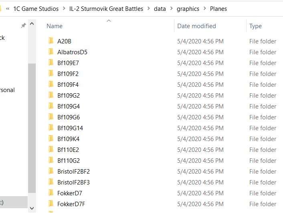This screenshot has height=213, width=283.
Task: Select the BristolF2BF3 folder name
Action: pos(73,182)
